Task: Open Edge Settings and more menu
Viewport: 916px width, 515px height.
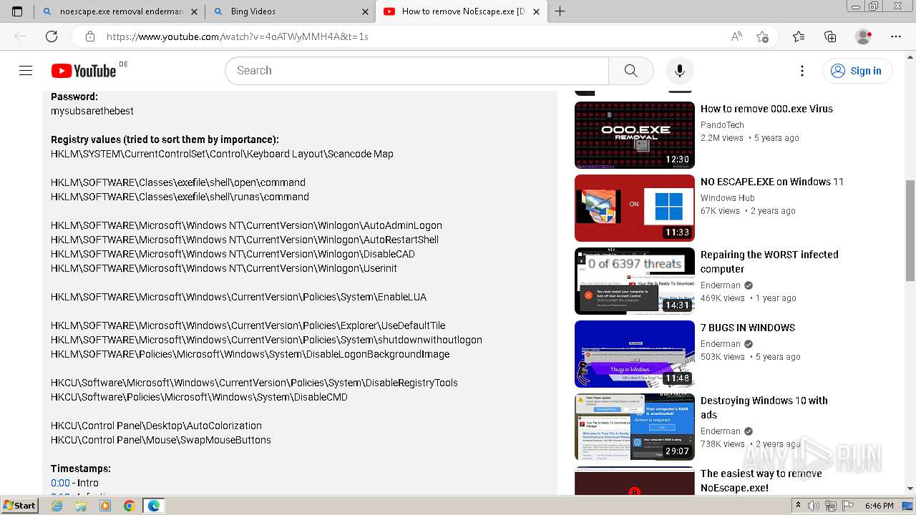Action: pos(896,36)
